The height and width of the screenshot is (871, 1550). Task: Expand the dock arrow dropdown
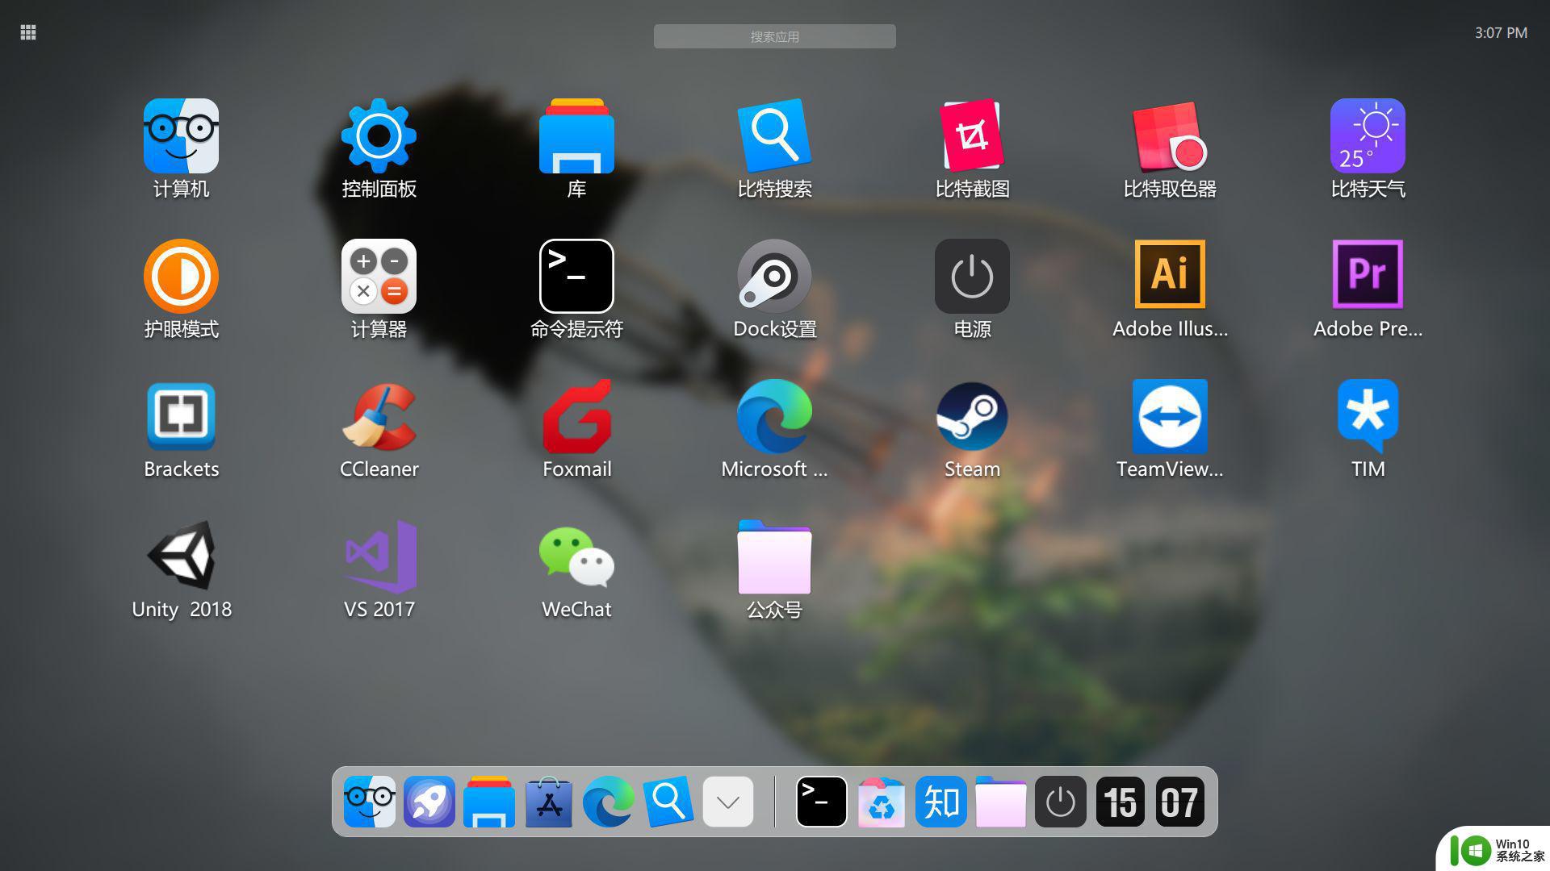click(728, 803)
